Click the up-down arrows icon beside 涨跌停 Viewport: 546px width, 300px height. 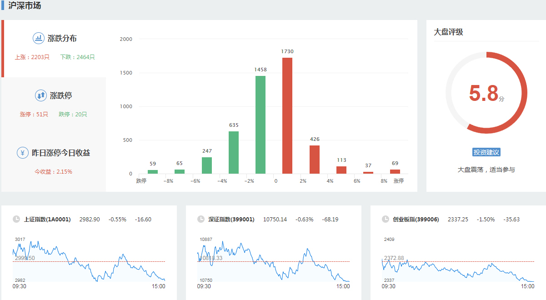point(41,95)
